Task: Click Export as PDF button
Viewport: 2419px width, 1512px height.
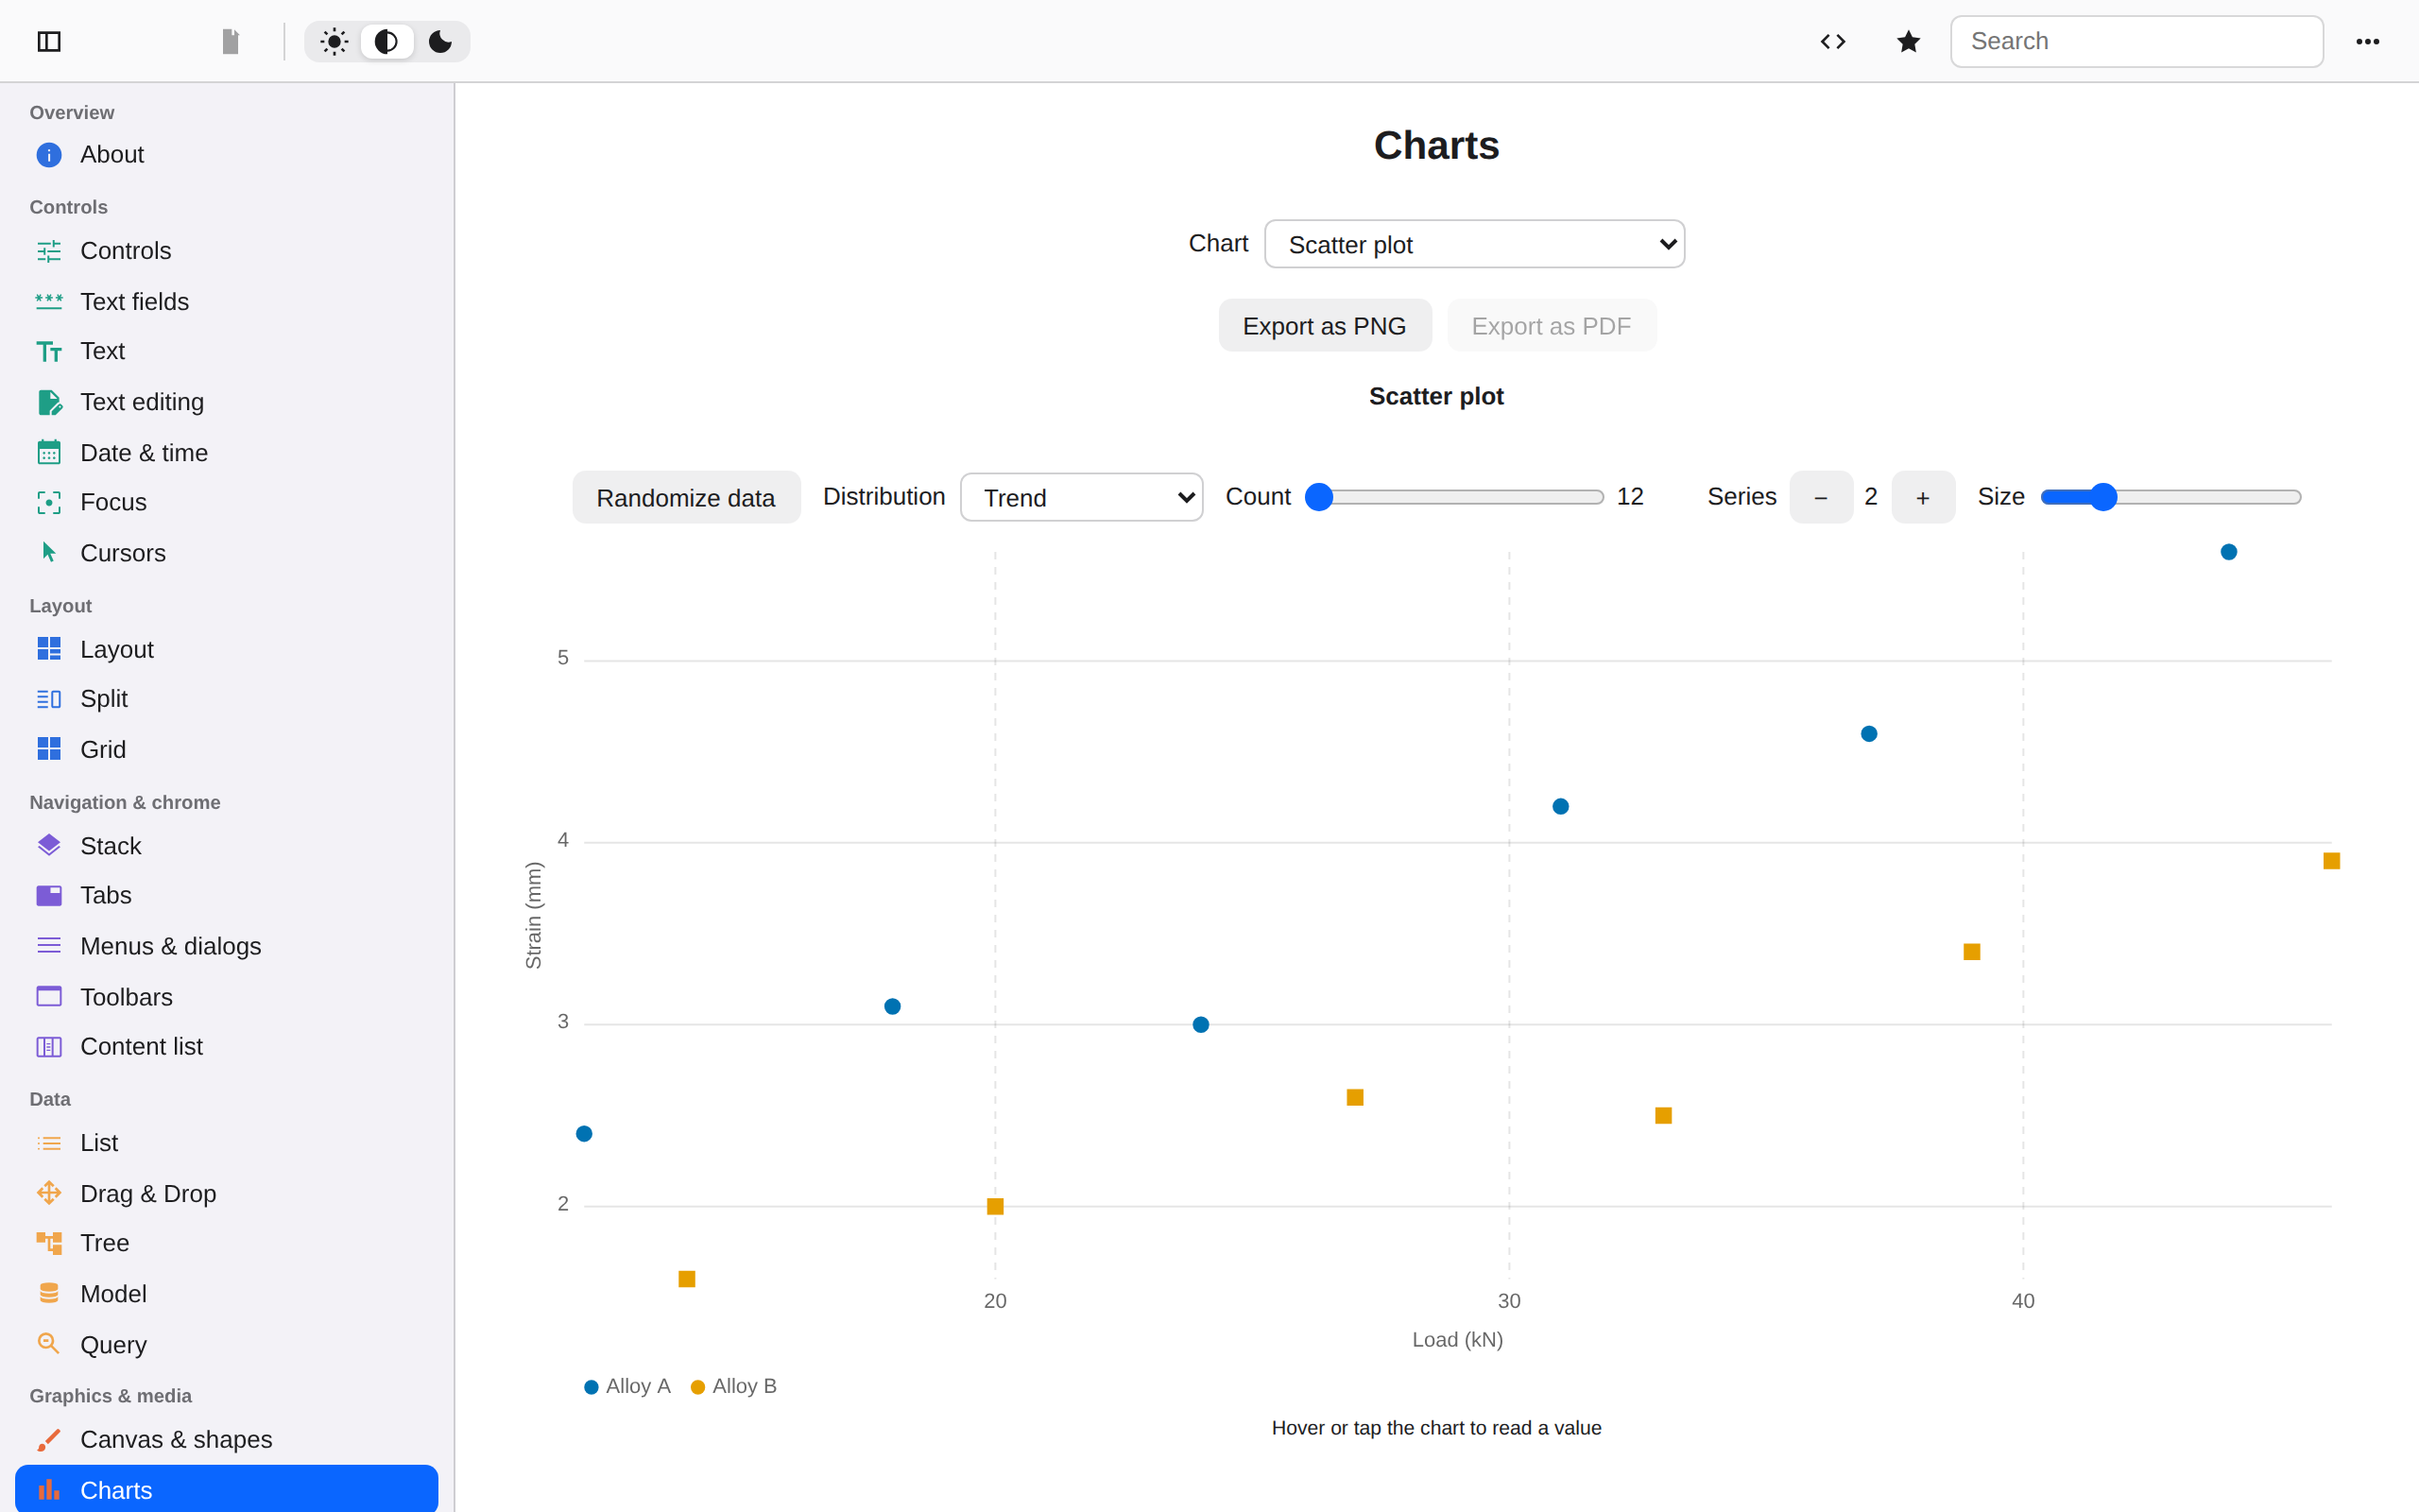Action: 1552,326
